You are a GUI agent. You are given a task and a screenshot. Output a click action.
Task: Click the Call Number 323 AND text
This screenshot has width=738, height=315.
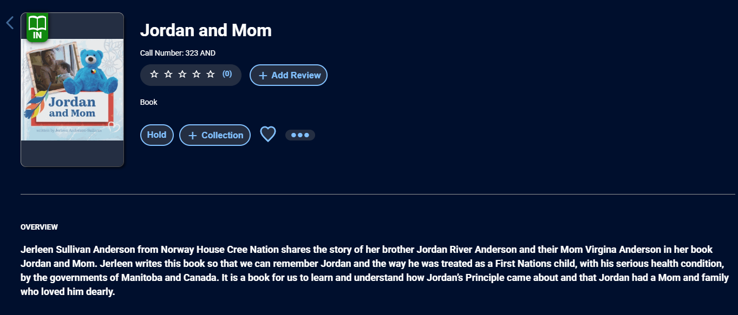click(178, 53)
